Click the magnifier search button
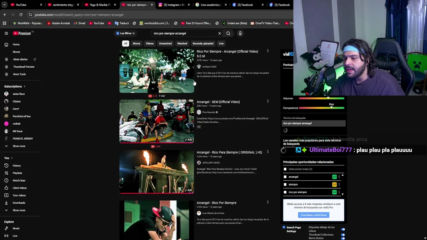The image size is (427, 240). pyautogui.click(x=228, y=33)
